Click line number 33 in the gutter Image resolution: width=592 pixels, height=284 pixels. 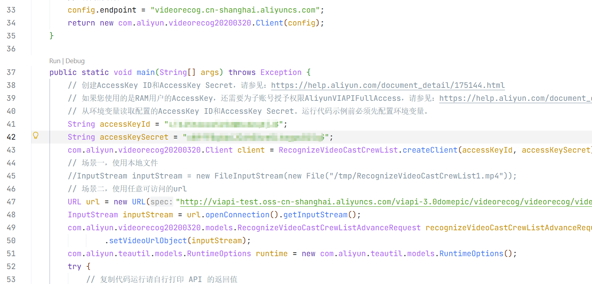(x=11, y=10)
